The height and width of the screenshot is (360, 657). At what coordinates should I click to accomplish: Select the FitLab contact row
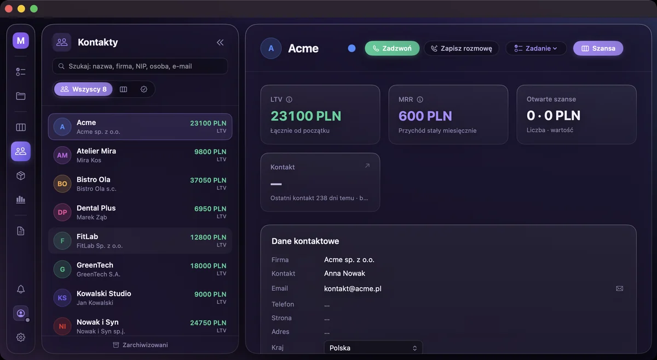pyautogui.click(x=140, y=241)
